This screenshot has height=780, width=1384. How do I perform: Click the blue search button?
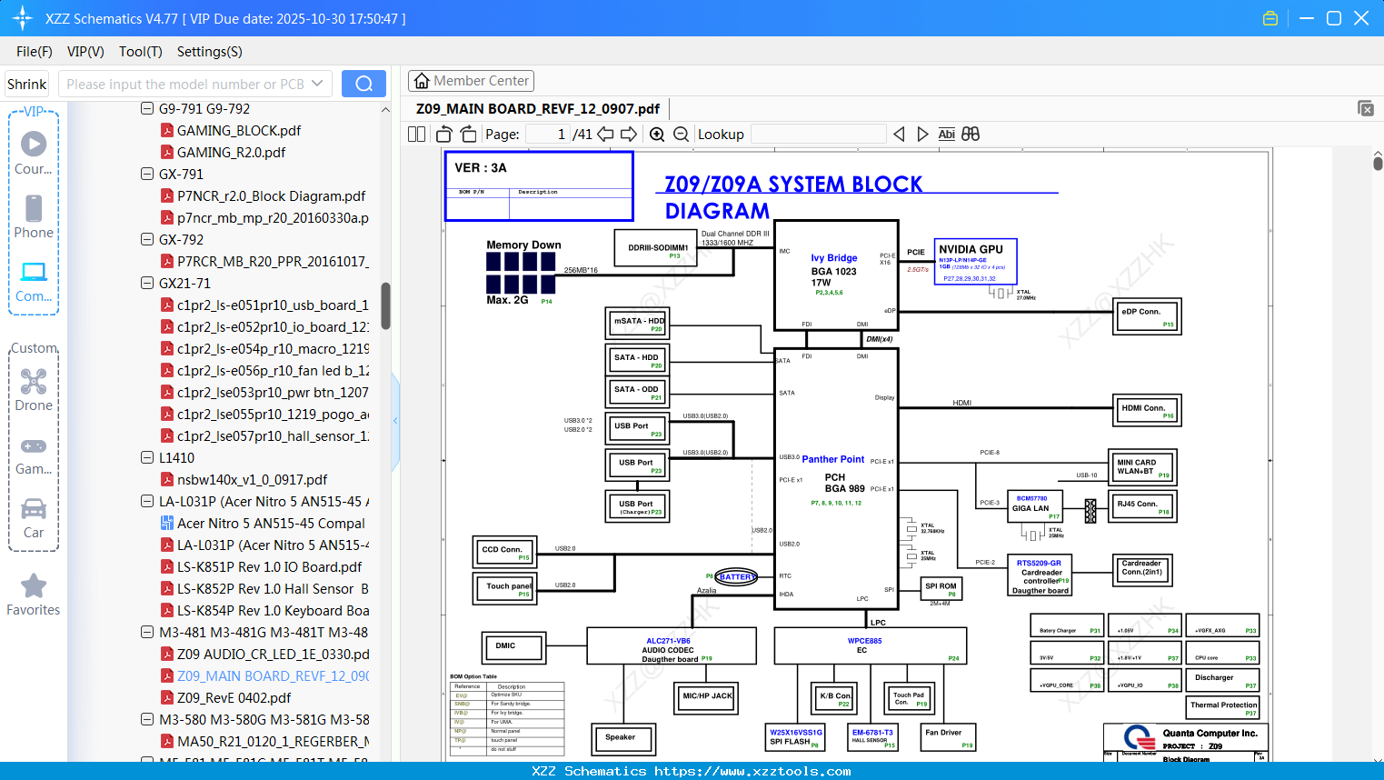pos(363,84)
